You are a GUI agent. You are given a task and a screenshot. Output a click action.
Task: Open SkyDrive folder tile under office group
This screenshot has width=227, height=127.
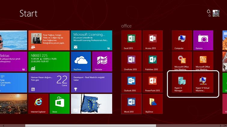click(x=153, y=104)
